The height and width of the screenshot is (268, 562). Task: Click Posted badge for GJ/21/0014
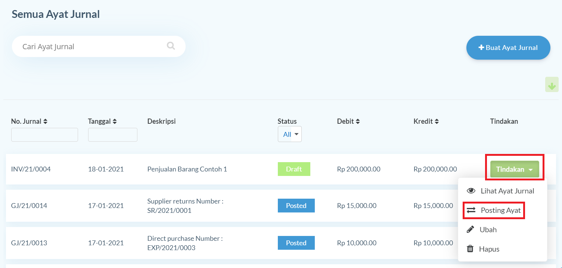coord(296,206)
